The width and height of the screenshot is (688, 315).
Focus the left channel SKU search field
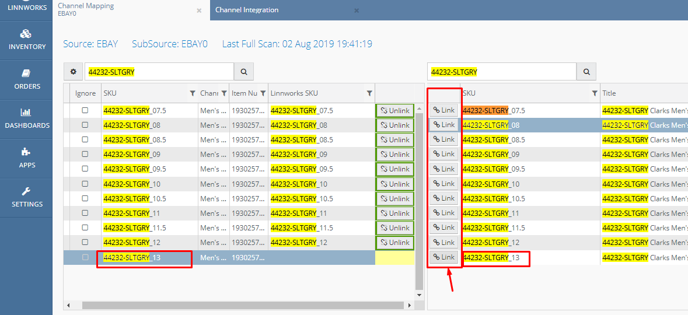pos(159,72)
